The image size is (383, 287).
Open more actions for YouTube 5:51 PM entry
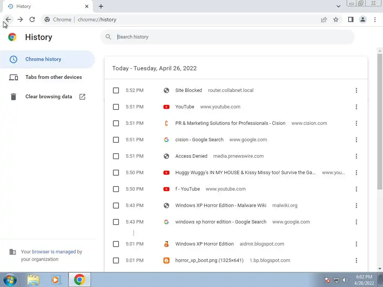356,107
